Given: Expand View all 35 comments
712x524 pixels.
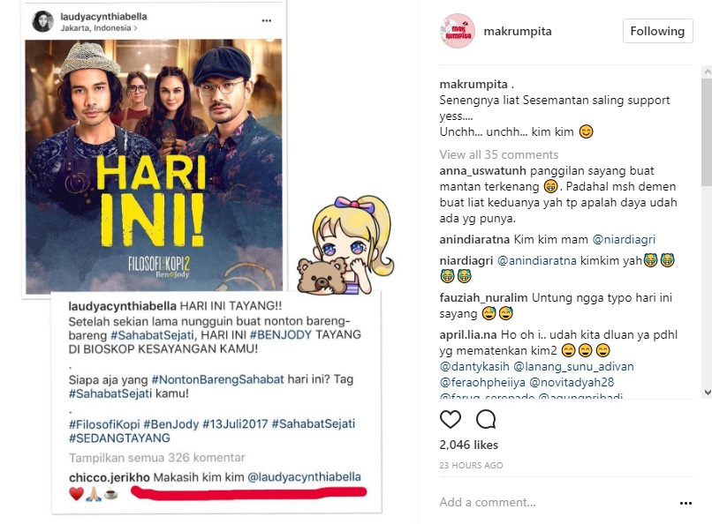Looking at the screenshot, I should 498,154.
